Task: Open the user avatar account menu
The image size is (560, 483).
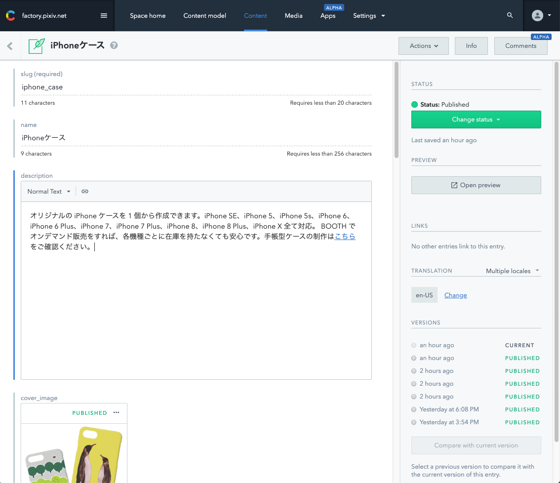Action: [x=541, y=15]
